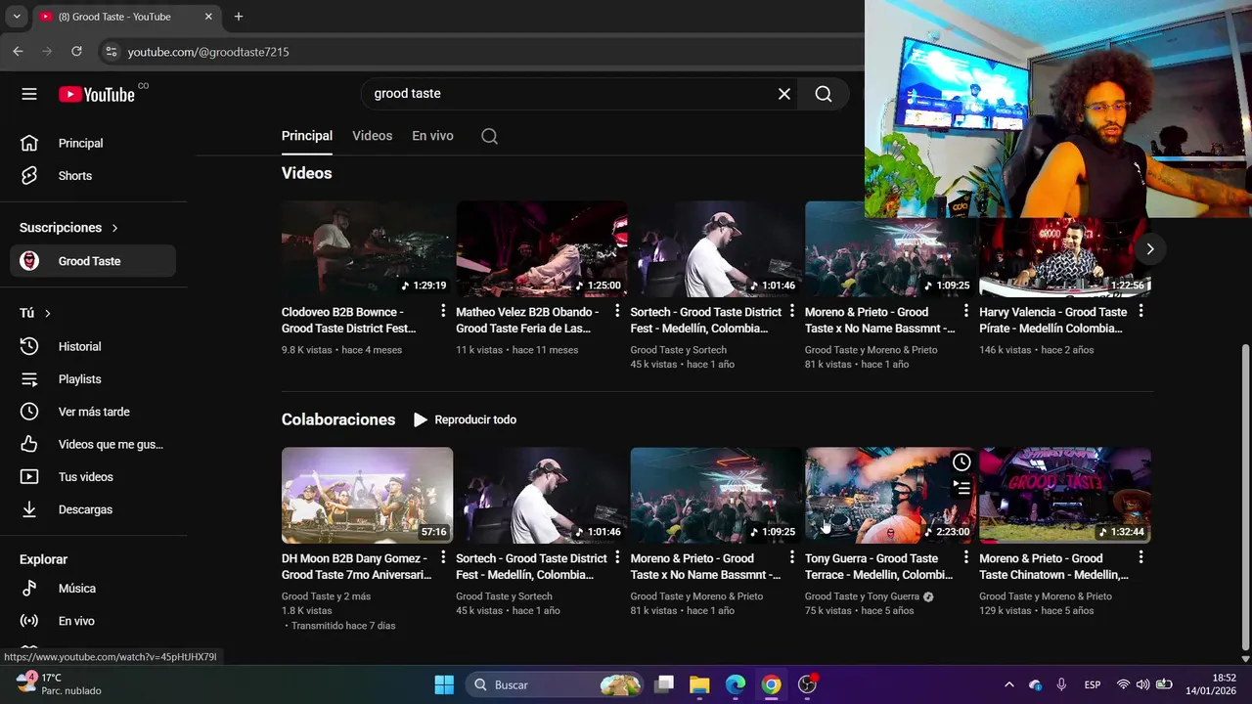This screenshot has height=704, width=1252.
Task: Open a new browser tab
Action: 239,17
